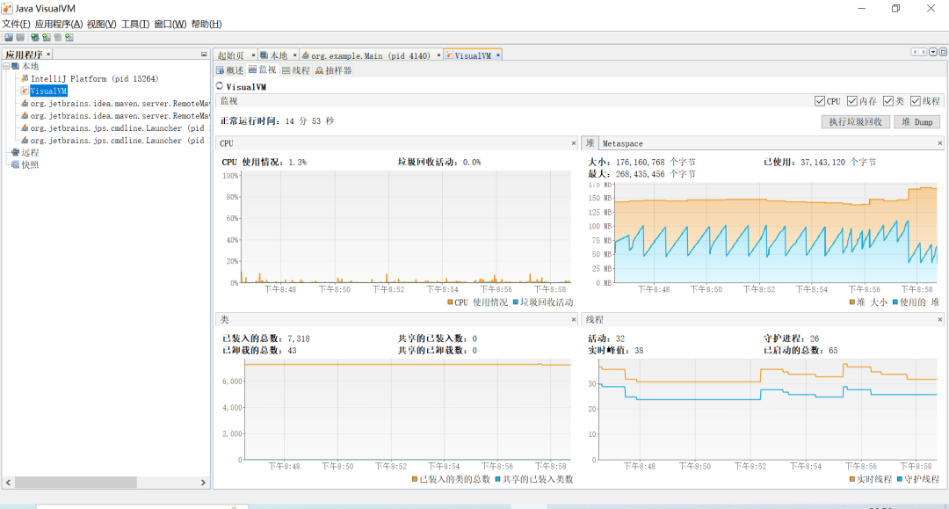Select the second org.jetbrains.idea.maven.server.RemoteMav entry
Viewport: 949px width, 509px height.
tap(120, 115)
